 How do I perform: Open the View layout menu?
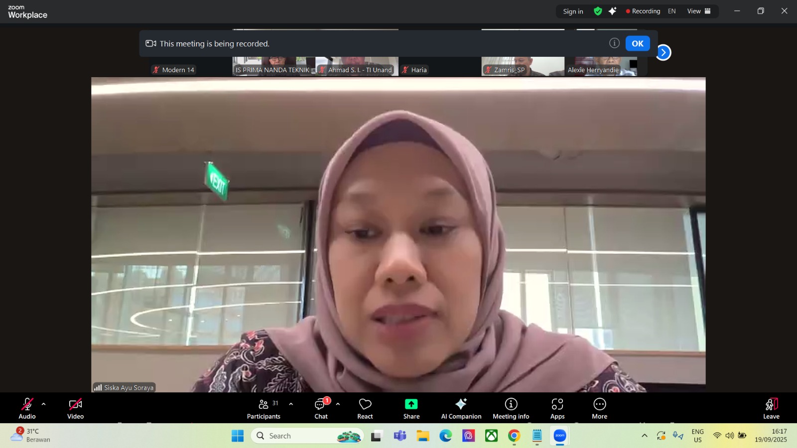tap(699, 11)
